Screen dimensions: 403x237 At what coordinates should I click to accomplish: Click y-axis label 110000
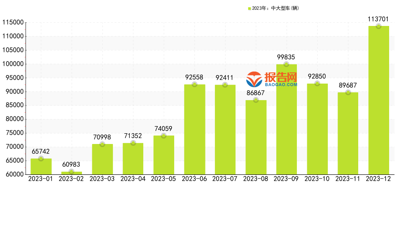(13, 37)
